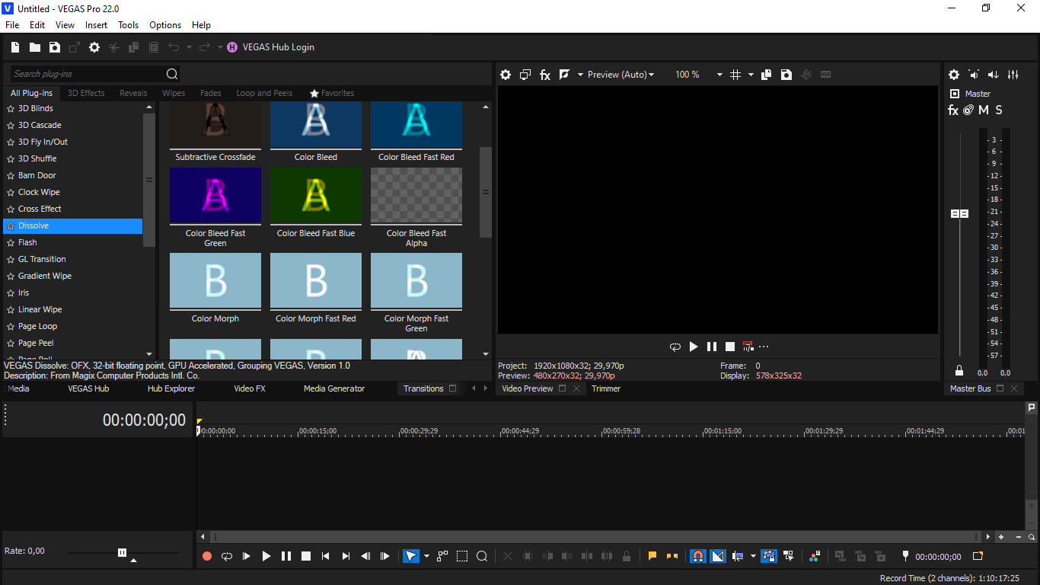Select the Color Bleed Fast Green thumbnail
This screenshot has width=1040, height=585.
pyautogui.click(x=215, y=196)
